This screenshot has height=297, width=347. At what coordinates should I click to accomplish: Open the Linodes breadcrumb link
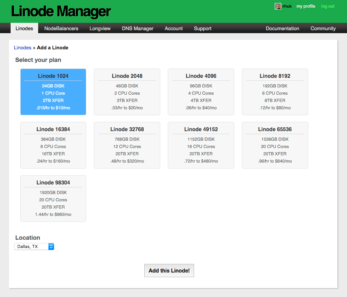22,47
